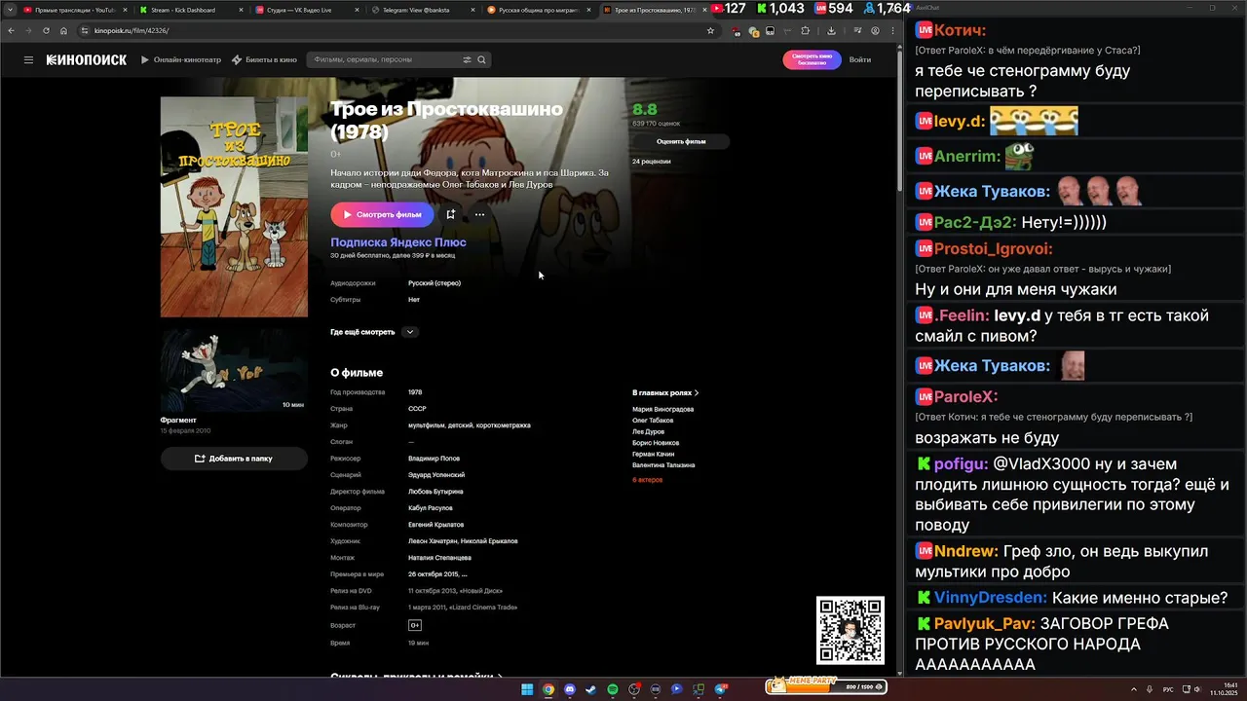Switch to Stream - Kick Dashboard tab
1247x701 pixels.
pos(190,9)
